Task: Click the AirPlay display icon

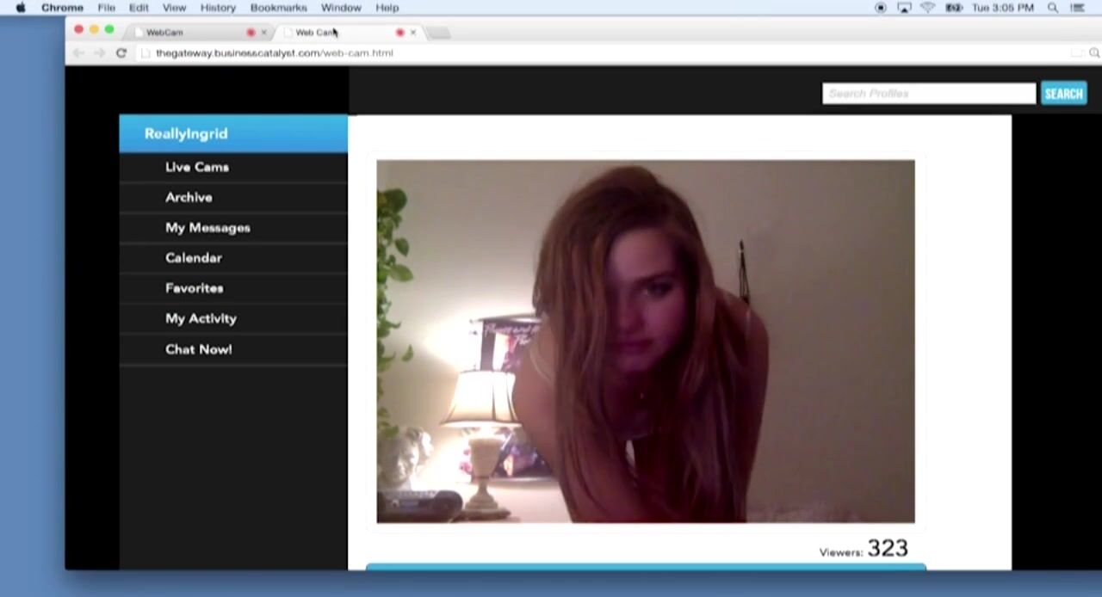Action: pyautogui.click(x=904, y=8)
